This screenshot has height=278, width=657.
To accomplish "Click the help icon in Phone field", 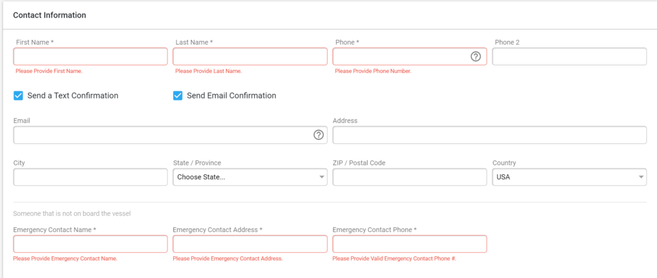I will point(475,56).
